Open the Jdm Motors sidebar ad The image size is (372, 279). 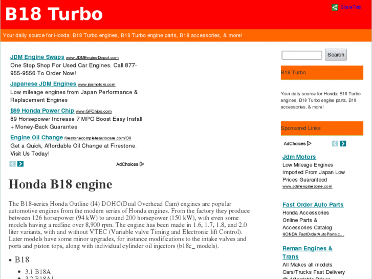point(299,157)
